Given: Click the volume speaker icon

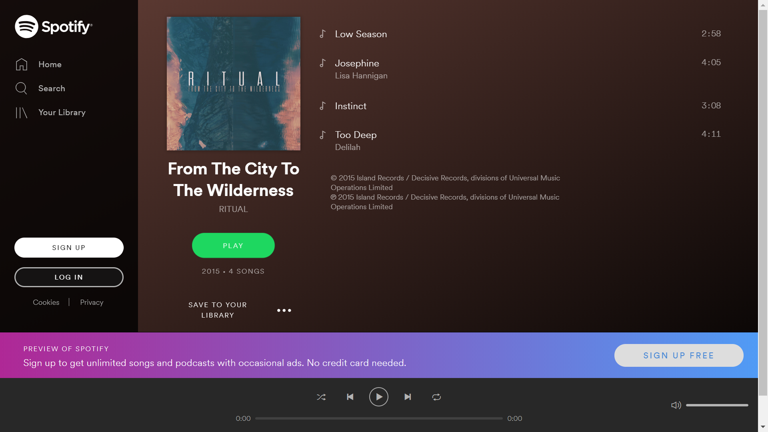Looking at the screenshot, I should coord(676,405).
